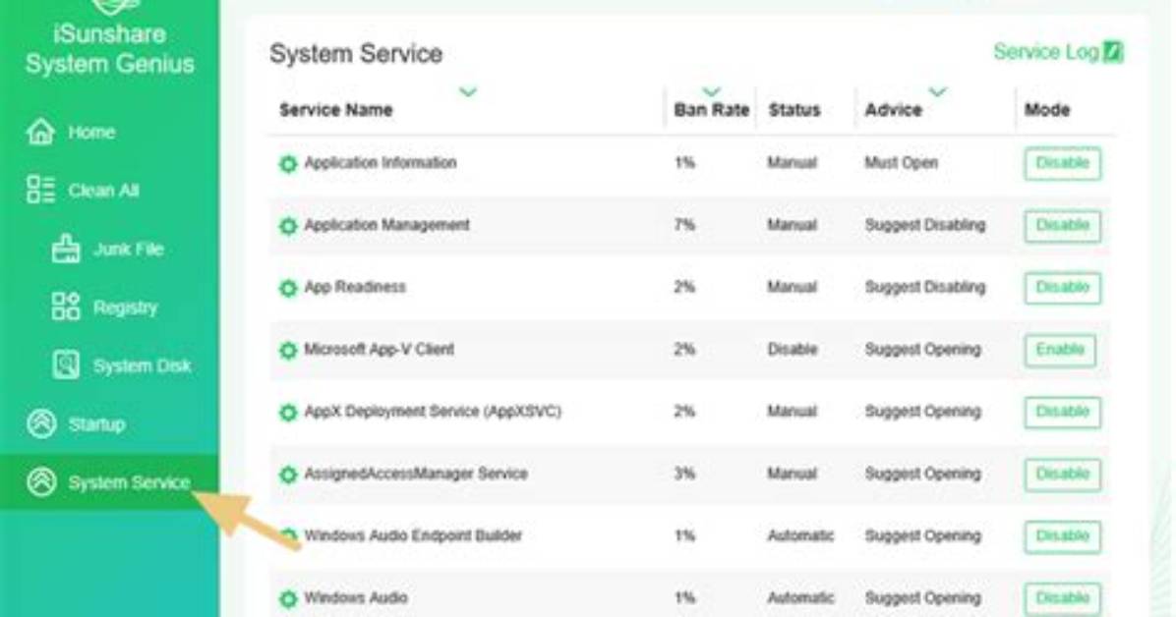Select the Windows Audio Endpoint Builder name
Screen dimensions: 1176x617
point(413,536)
